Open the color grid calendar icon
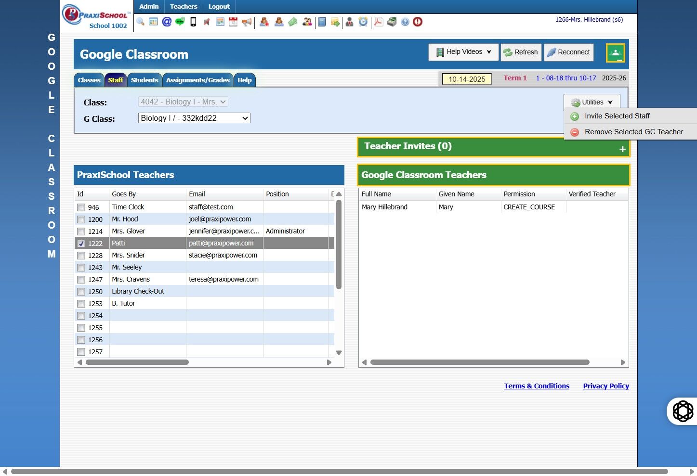This screenshot has height=476, width=697. [153, 22]
